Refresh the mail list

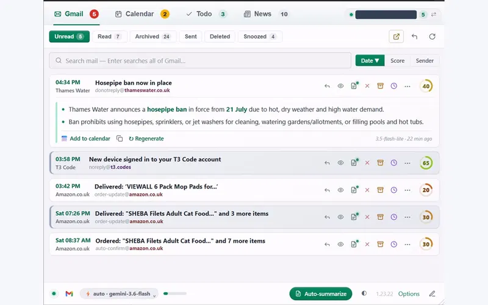432,37
